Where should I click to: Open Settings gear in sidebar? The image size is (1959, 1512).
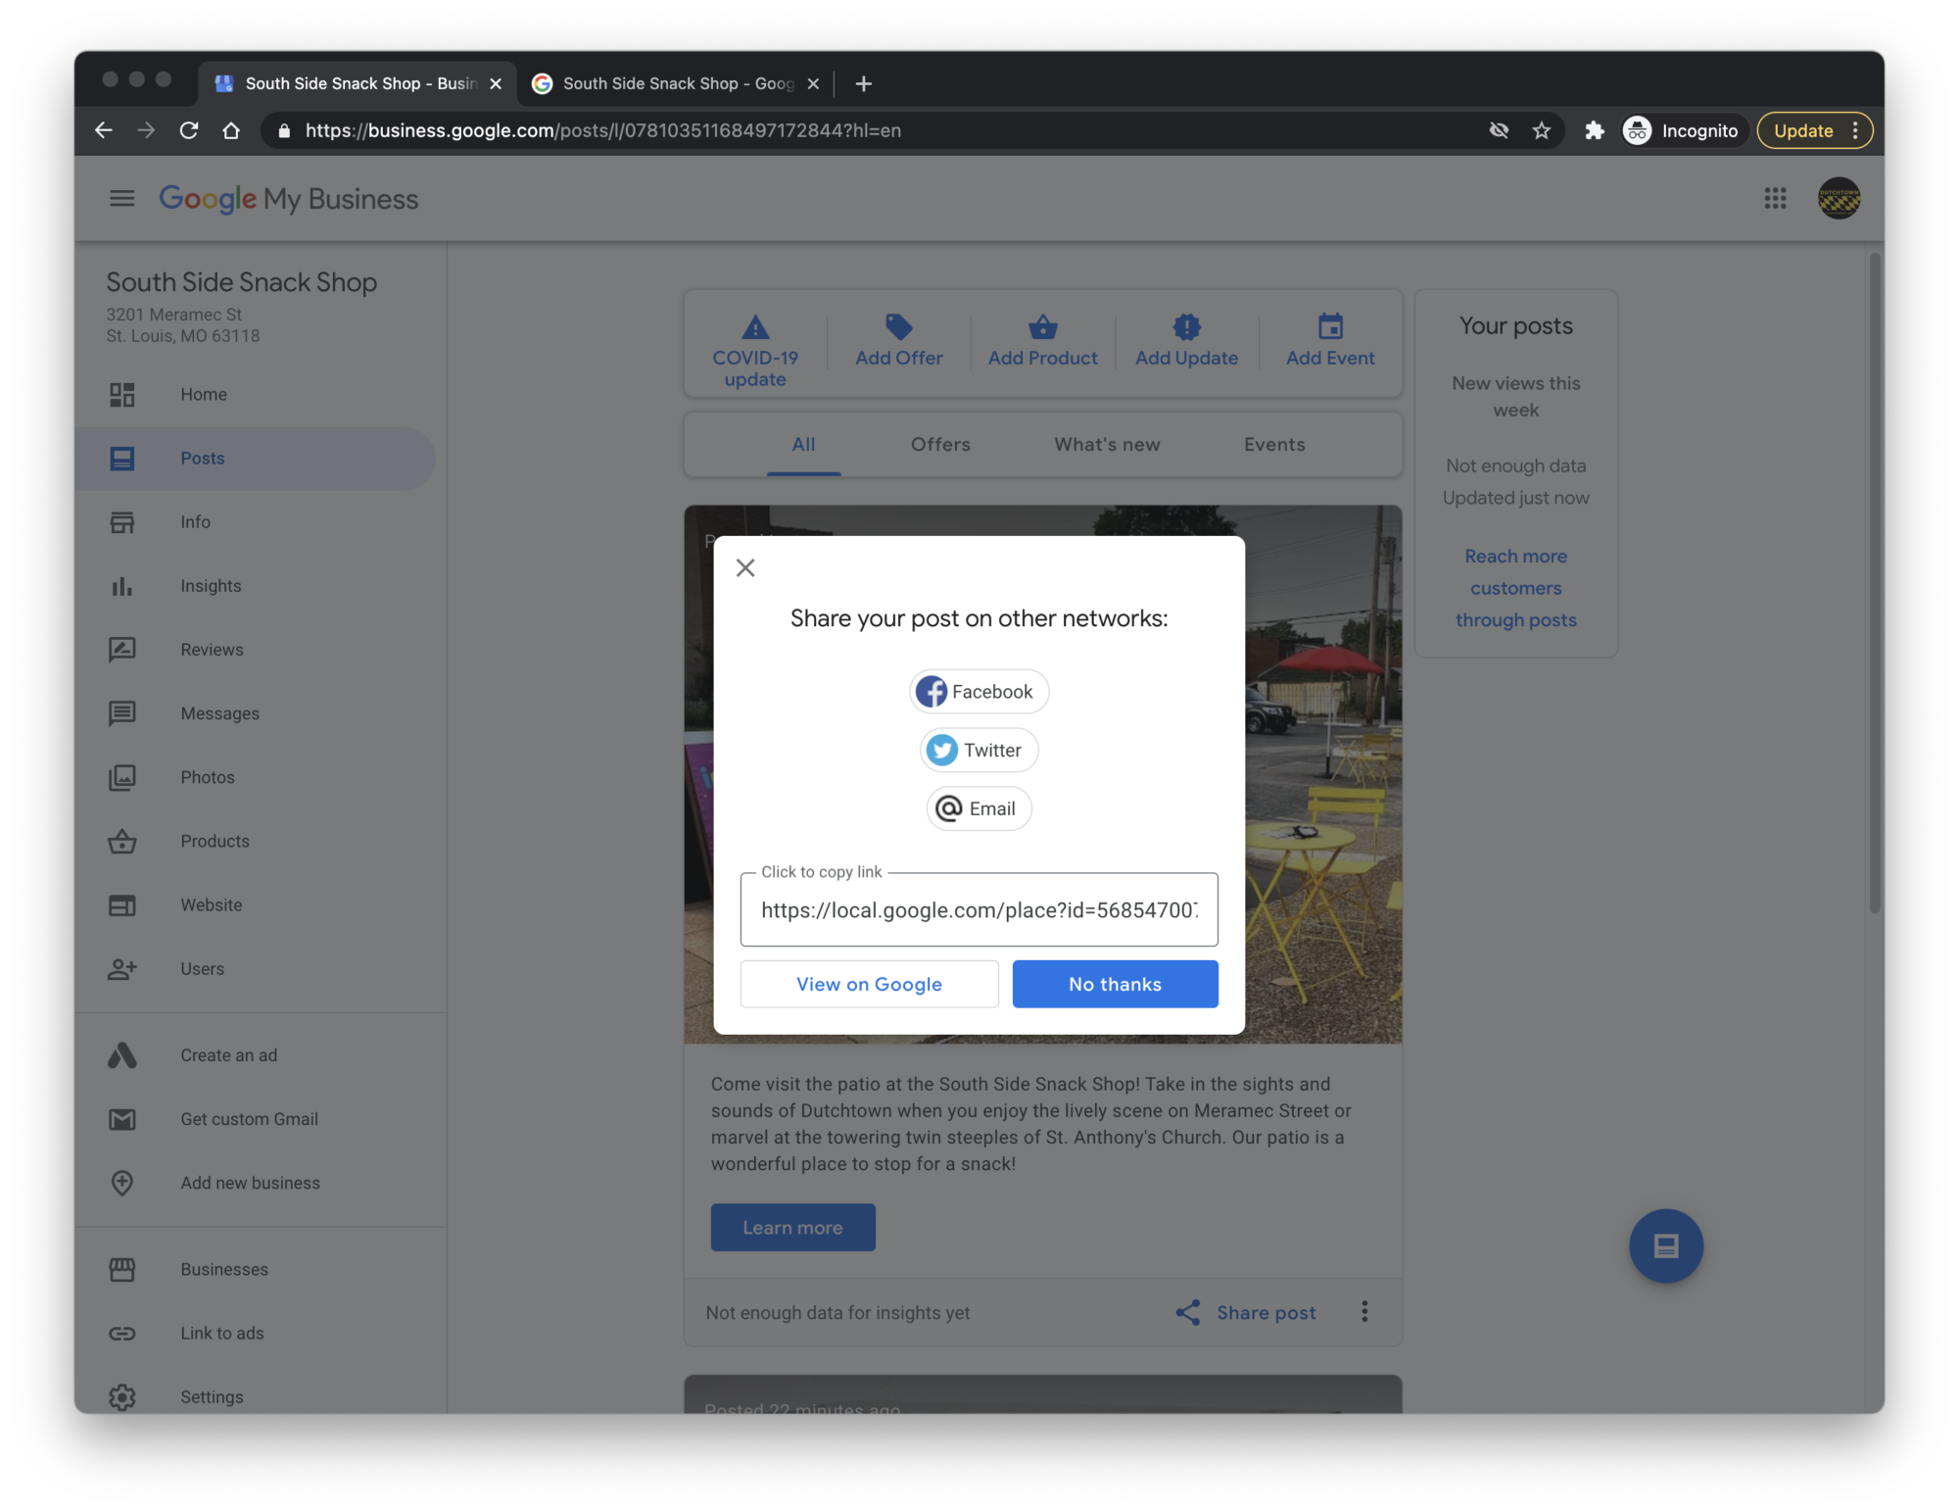(x=122, y=1397)
